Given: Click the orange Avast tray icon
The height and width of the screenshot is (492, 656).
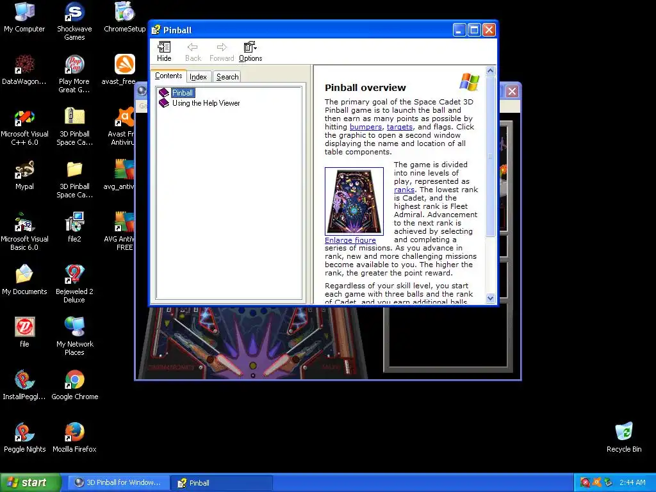Looking at the screenshot, I should tap(596, 482).
